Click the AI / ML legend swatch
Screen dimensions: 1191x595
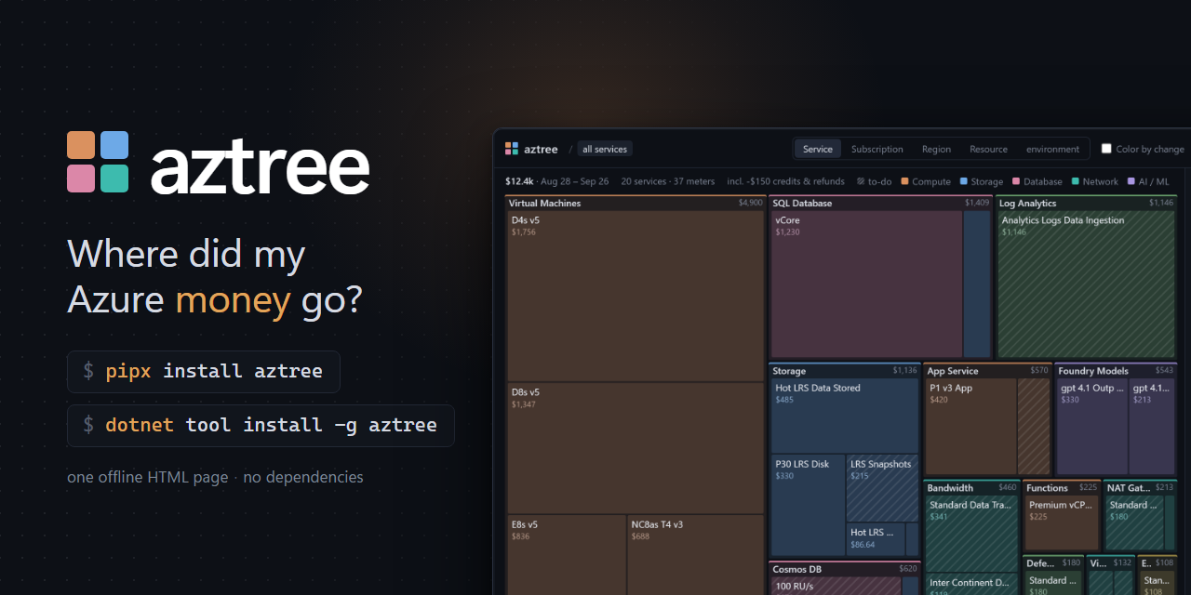(x=1131, y=181)
